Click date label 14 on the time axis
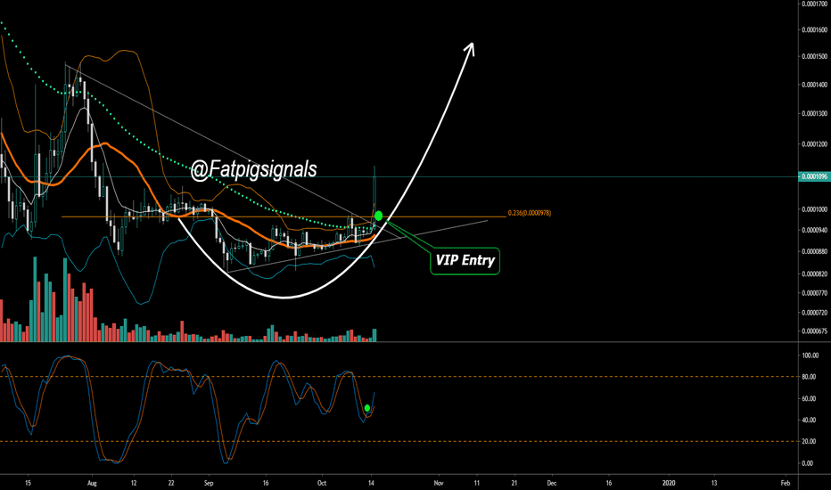 372,483
